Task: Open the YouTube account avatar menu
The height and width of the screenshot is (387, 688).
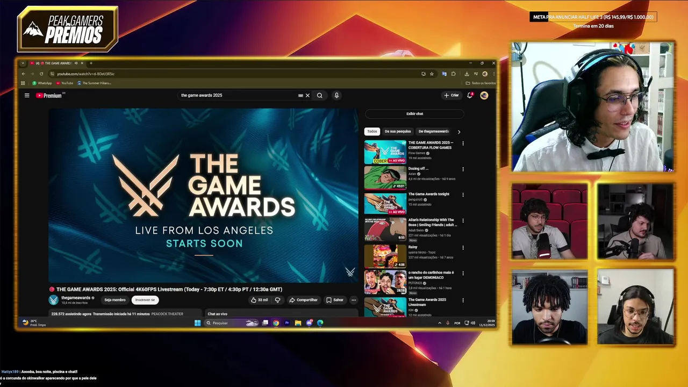Action: pos(484,95)
